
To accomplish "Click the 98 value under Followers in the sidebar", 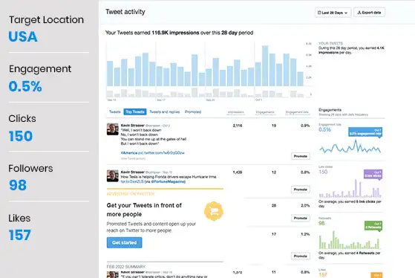I will pos(18,185).
